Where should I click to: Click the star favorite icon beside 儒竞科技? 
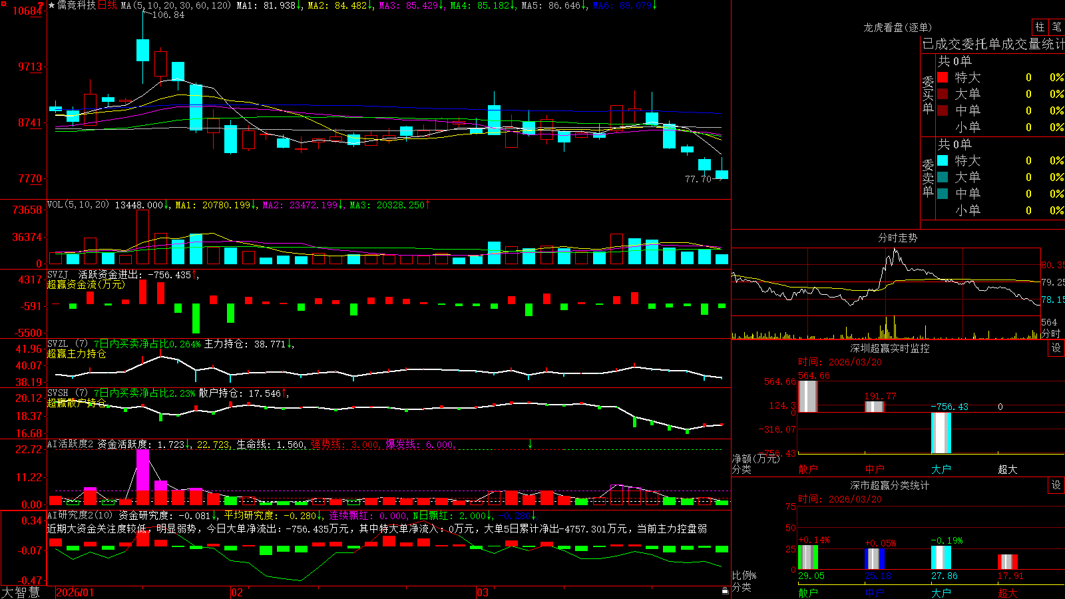(51, 5)
